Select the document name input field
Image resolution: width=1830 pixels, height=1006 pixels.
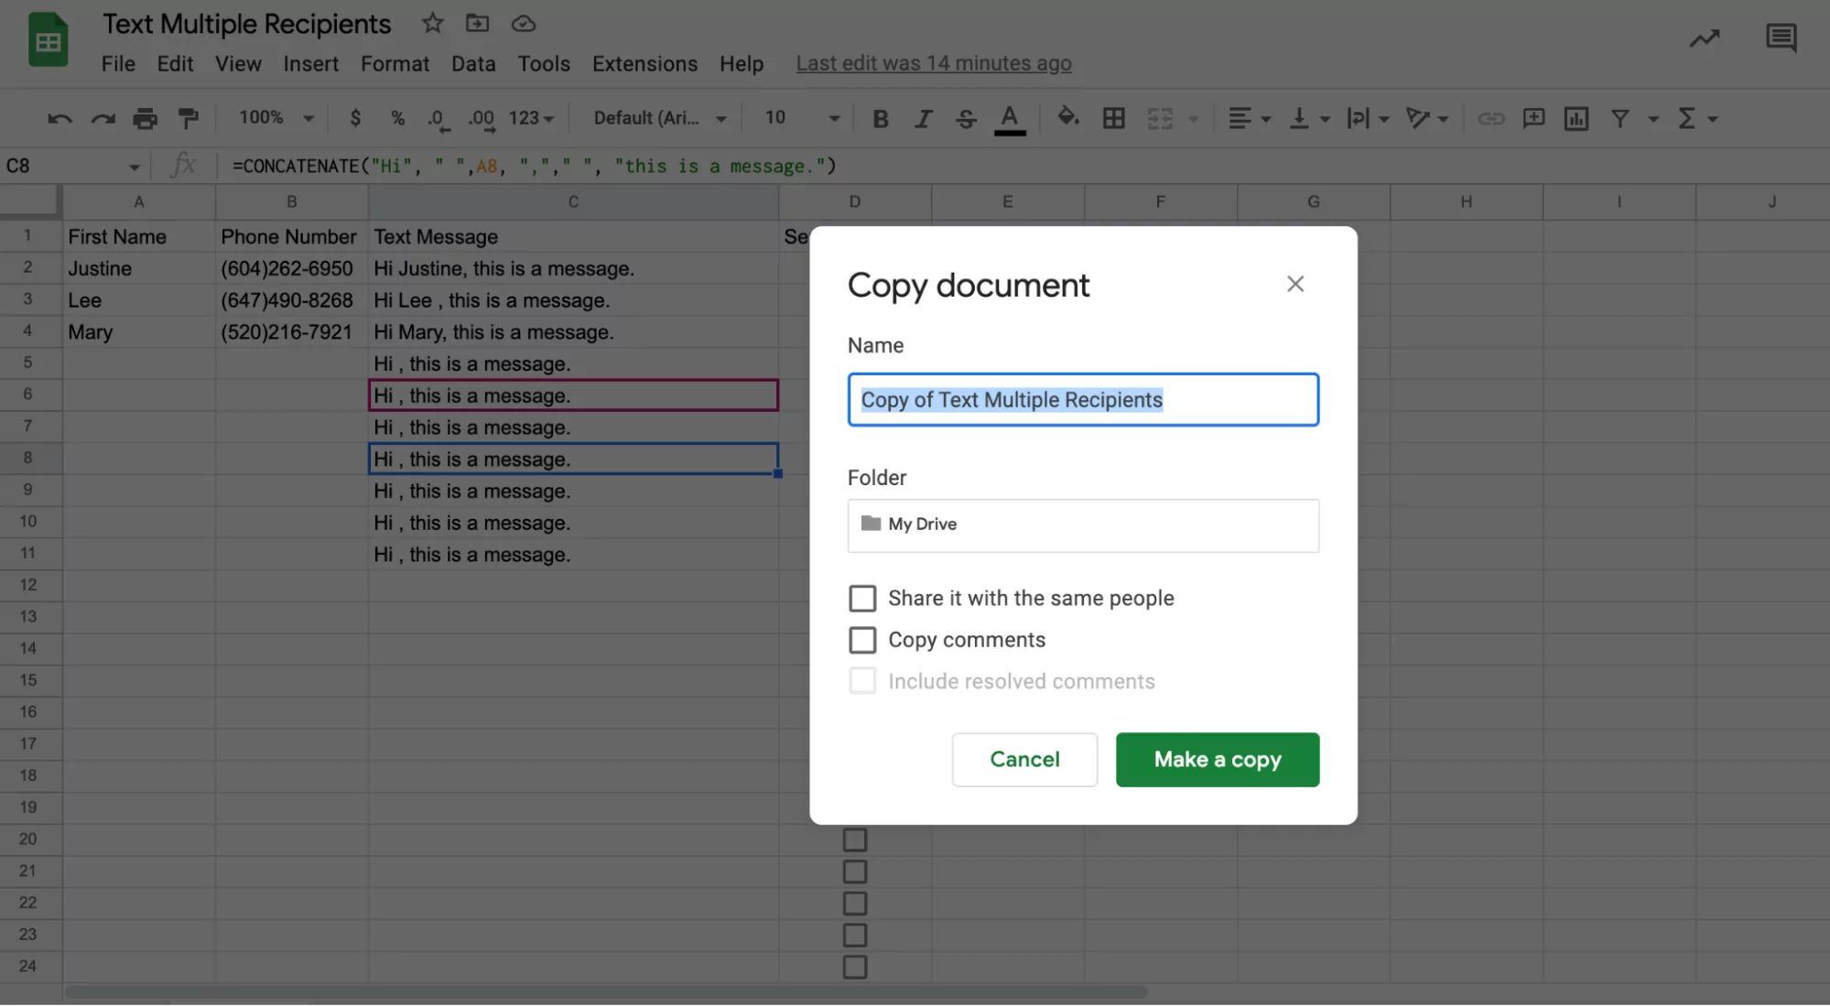pyautogui.click(x=1083, y=400)
